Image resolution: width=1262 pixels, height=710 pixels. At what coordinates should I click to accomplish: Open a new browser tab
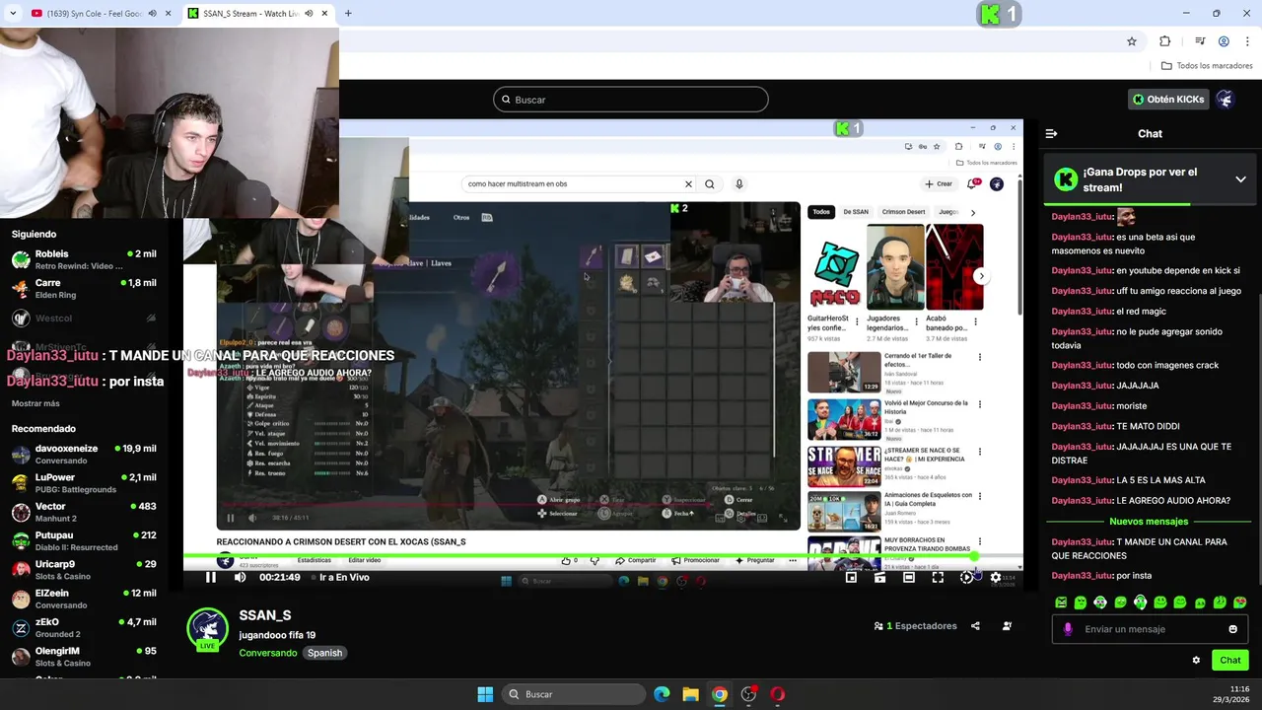point(348,13)
